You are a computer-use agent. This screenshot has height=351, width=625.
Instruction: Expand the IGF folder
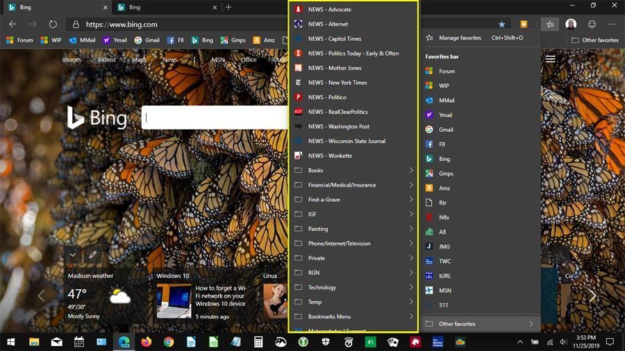[353, 214]
